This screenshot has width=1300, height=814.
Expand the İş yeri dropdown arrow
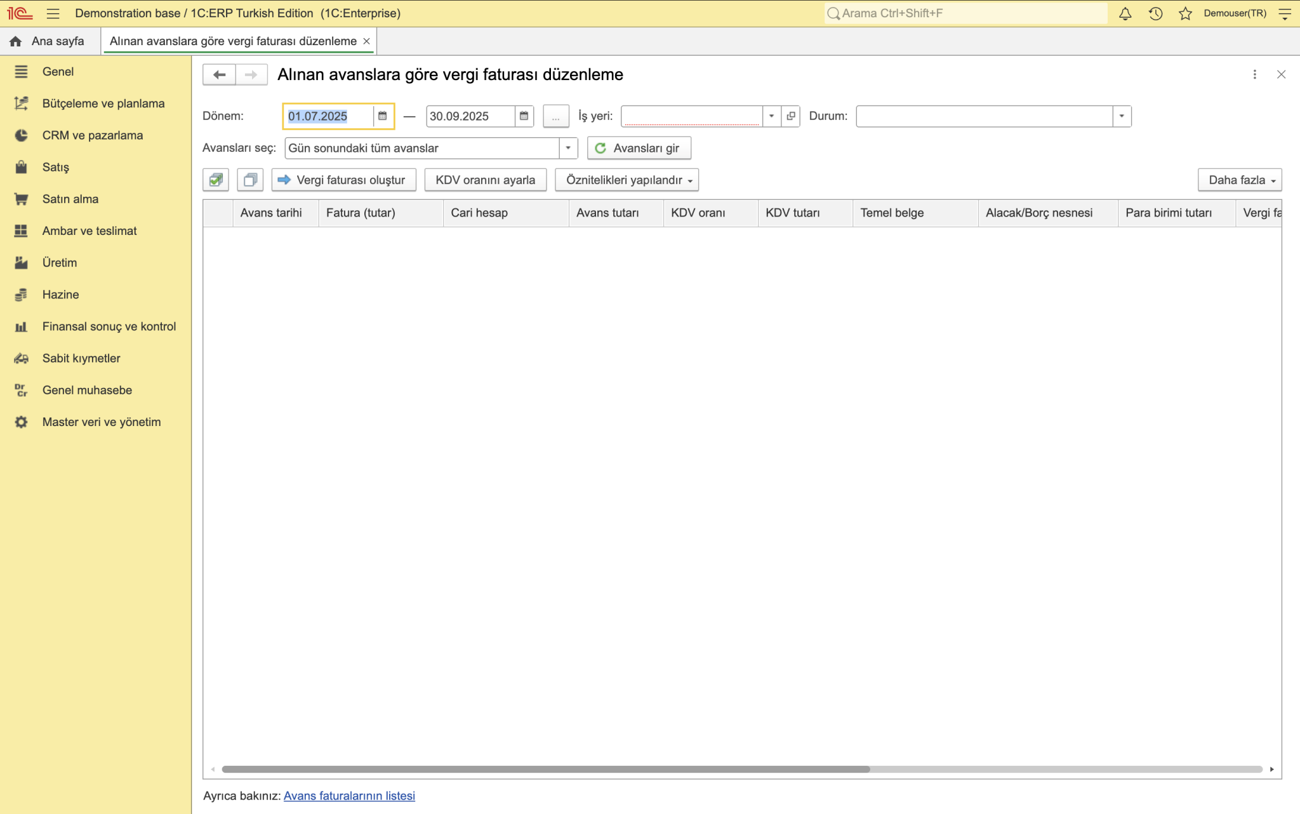771,116
